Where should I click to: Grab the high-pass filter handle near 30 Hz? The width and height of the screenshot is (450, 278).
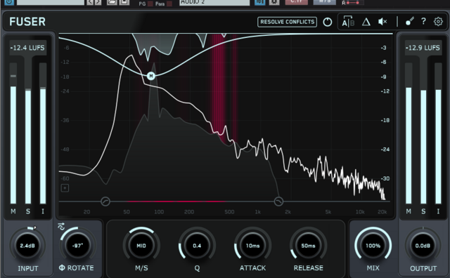pyautogui.click(x=105, y=201)
